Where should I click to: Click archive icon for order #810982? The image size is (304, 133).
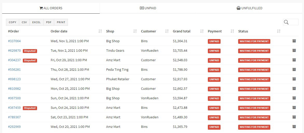(294, 88)
